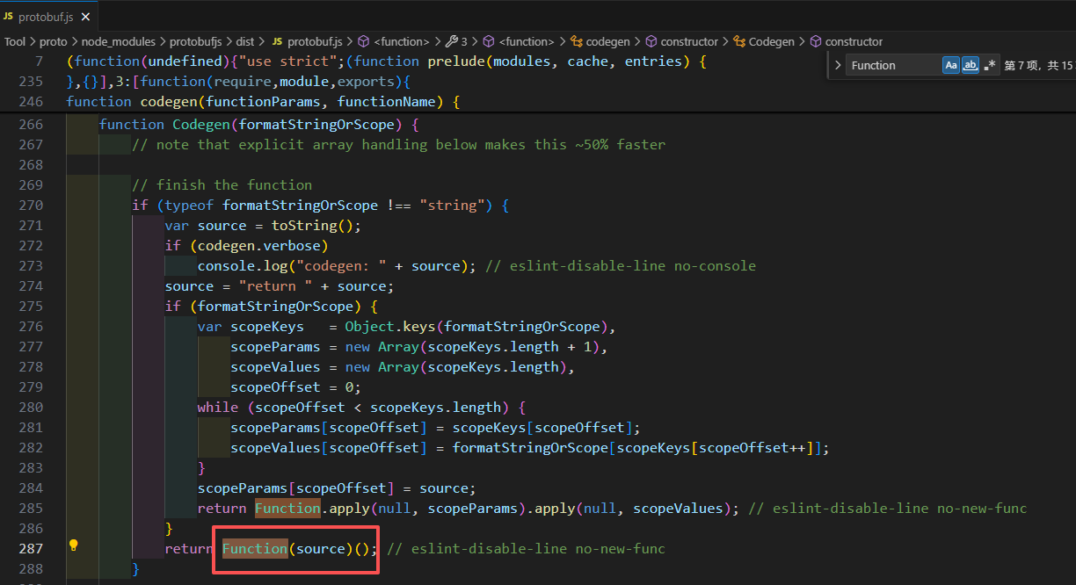The image size is (1076, 585).
Task: Open the Tool breadcrumb segment
Action: [15, 41]
